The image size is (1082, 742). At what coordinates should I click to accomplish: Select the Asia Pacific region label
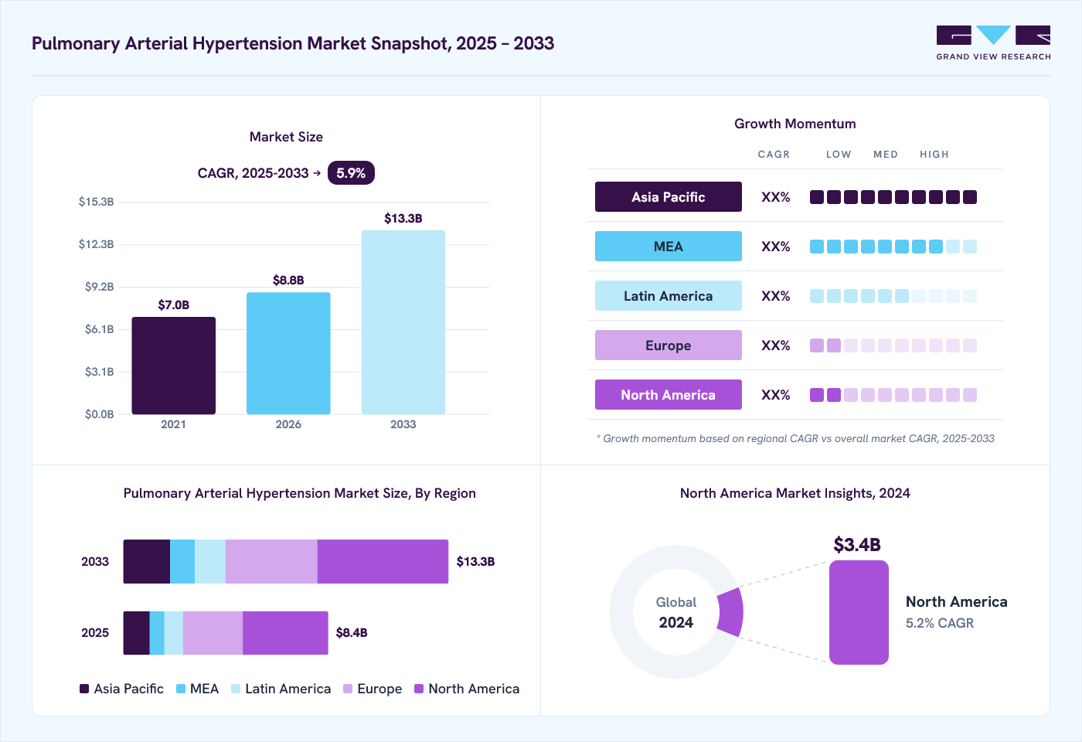(x=669, y=197)
